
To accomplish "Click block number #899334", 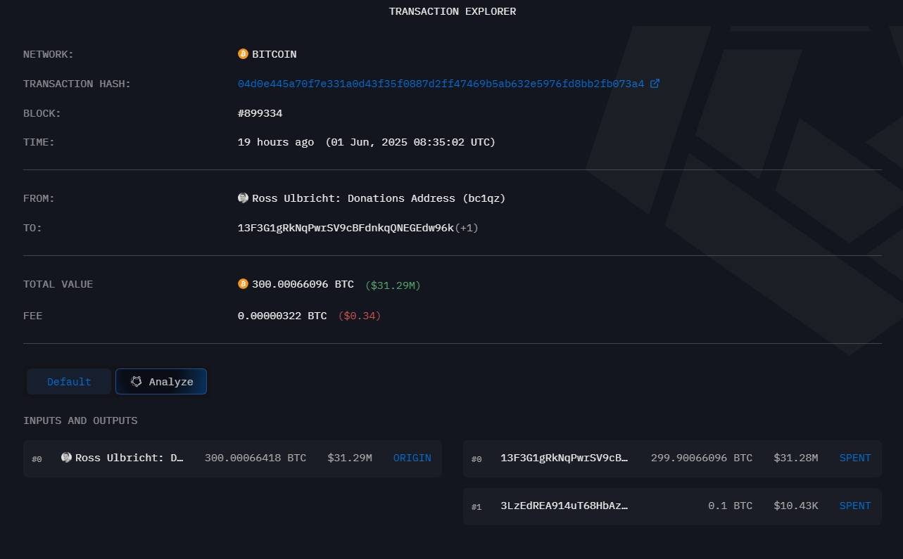I will pos(260,113).
